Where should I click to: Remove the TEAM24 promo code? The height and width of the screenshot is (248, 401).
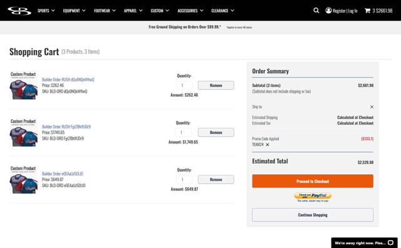[x=268, y=145]
